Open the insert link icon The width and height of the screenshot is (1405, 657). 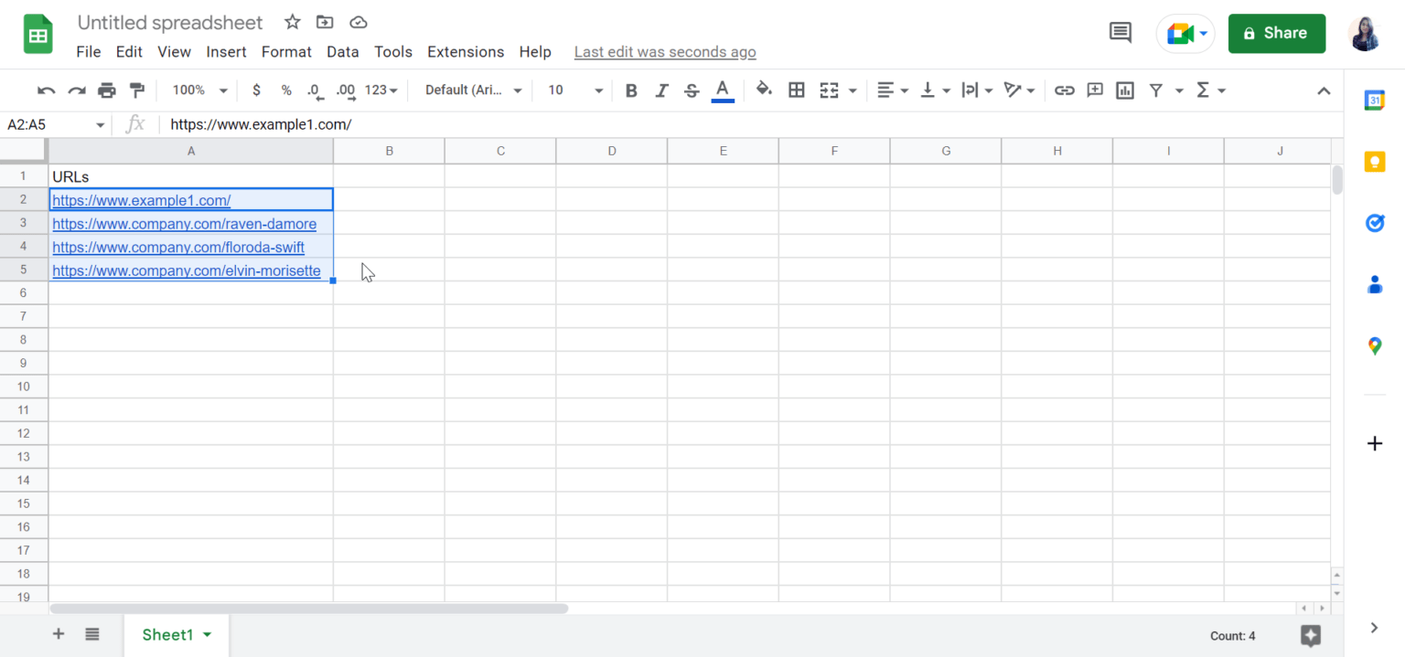(1064, 90)
